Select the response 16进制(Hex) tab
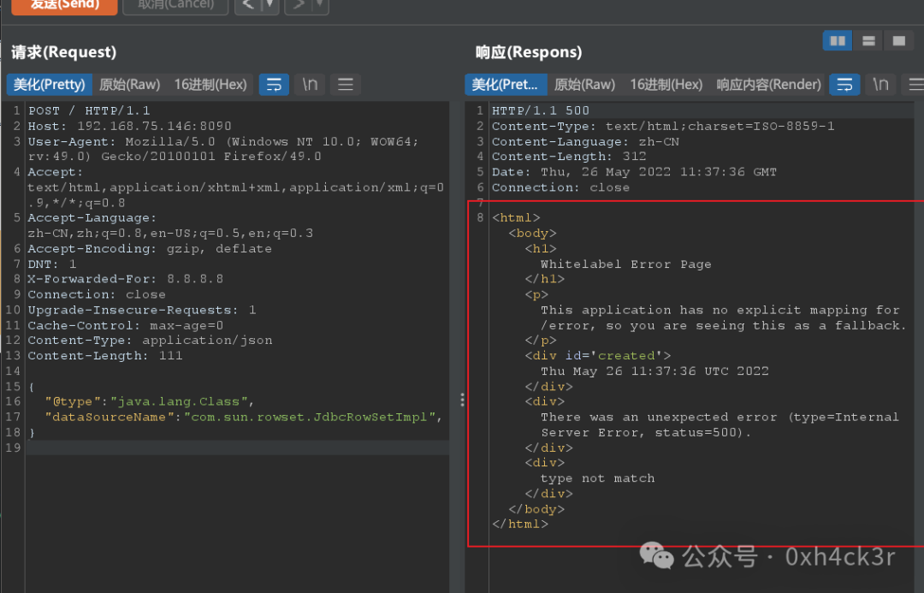This screenshot has width=924, height=593. (x=666, y=85)
